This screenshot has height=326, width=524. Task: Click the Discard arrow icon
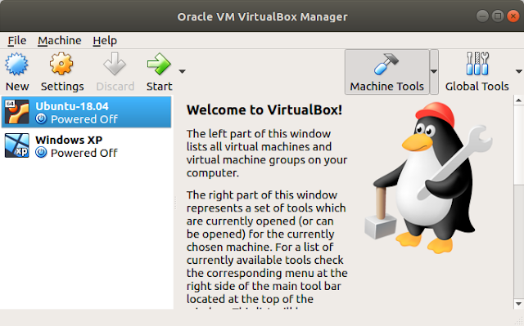tap(115, 64)
